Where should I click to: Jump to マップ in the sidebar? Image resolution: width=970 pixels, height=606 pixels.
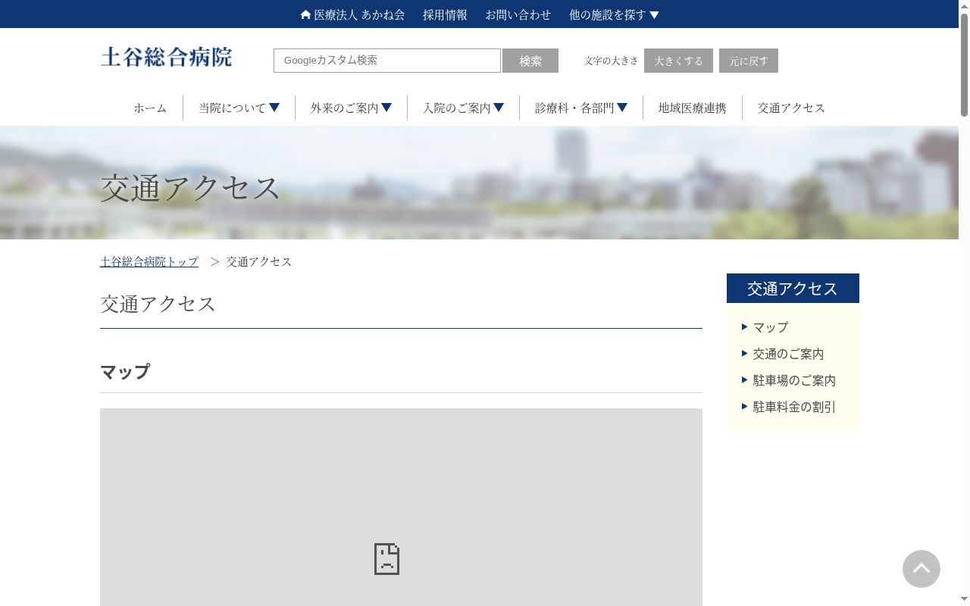[771, 327]
